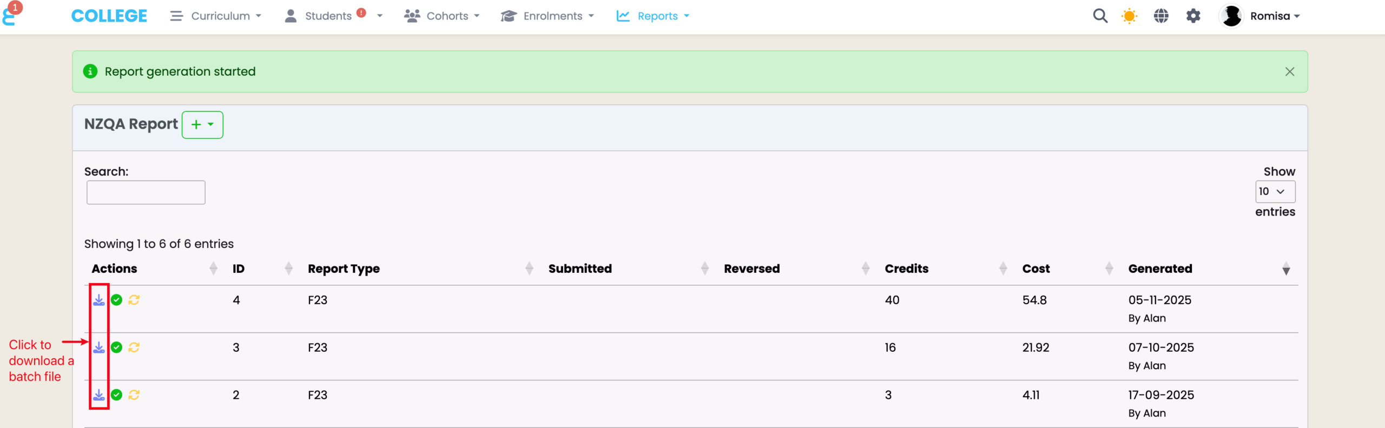Open the Show entries count dropdown
The height and width of the screenshot is (428, 1385).
(x=1275, y=191)
